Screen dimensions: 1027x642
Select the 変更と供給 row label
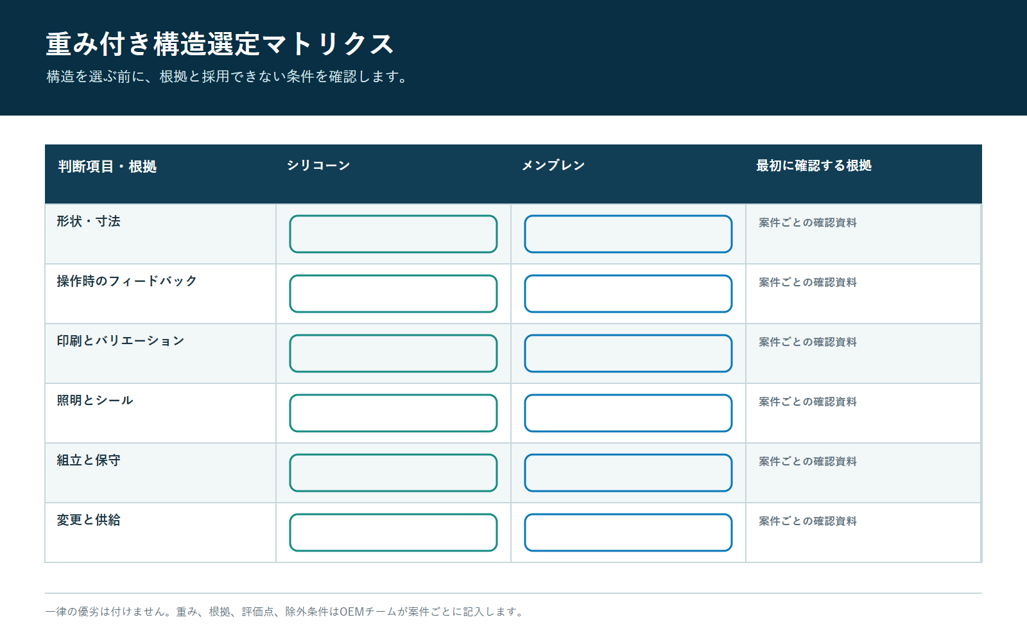click(89, 519)
